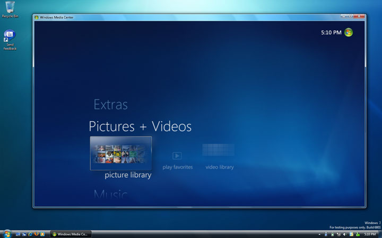Click the video library grid thumbnail

pyautogui.click(x=218, y=150)
